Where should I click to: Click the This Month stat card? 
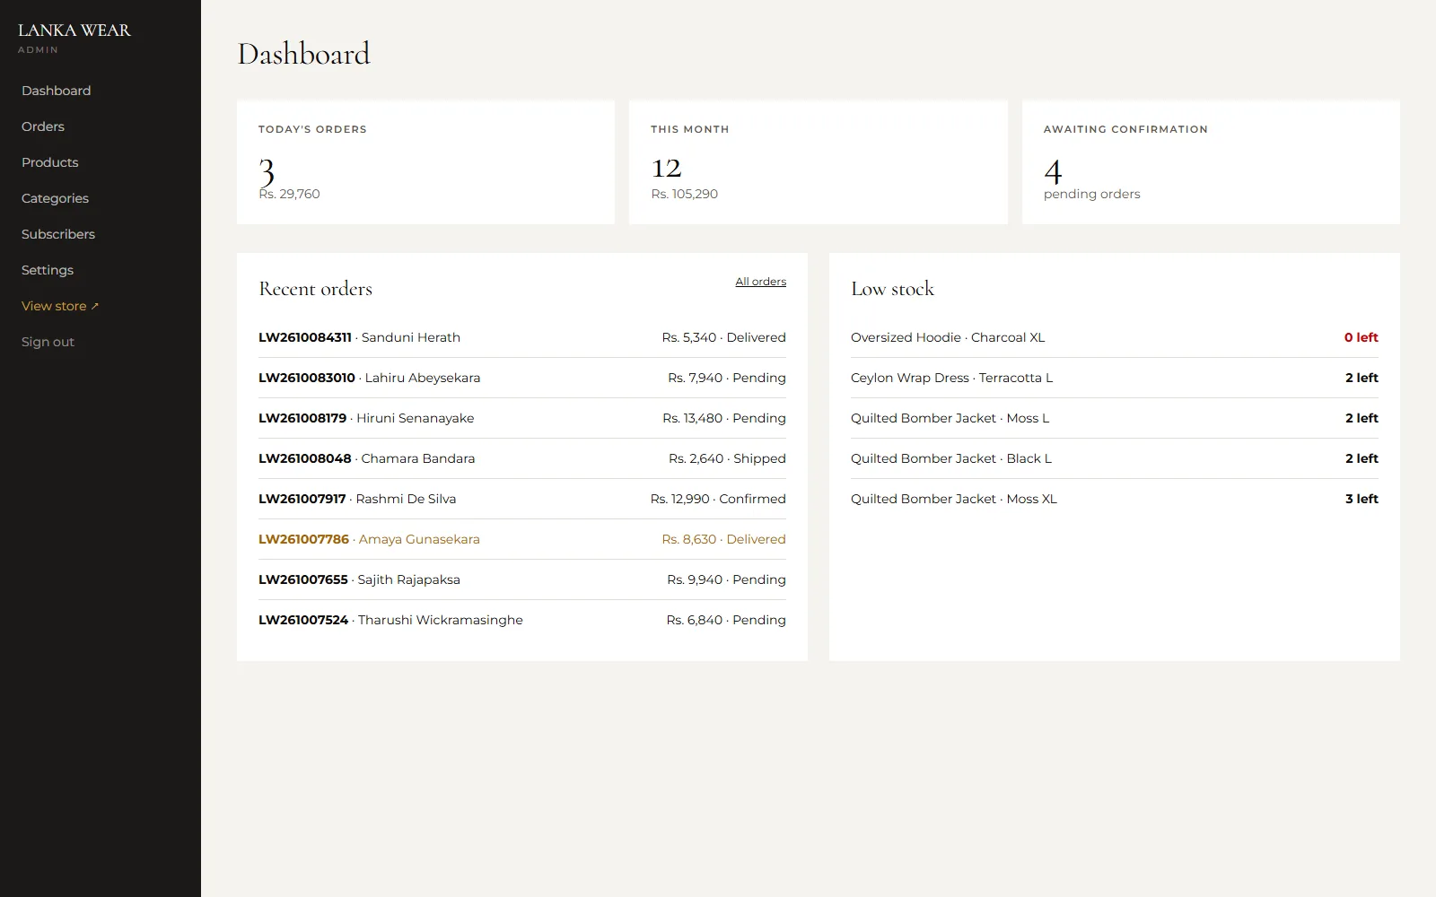819,162
